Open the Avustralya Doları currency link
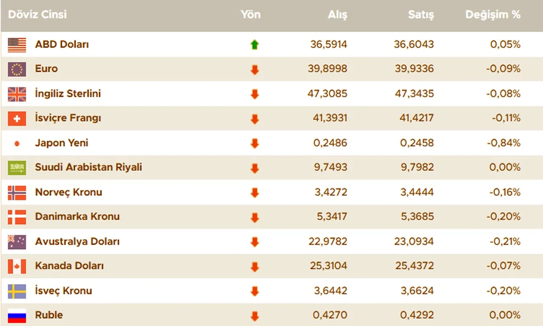The image size is (543, 326). point(77,242)
